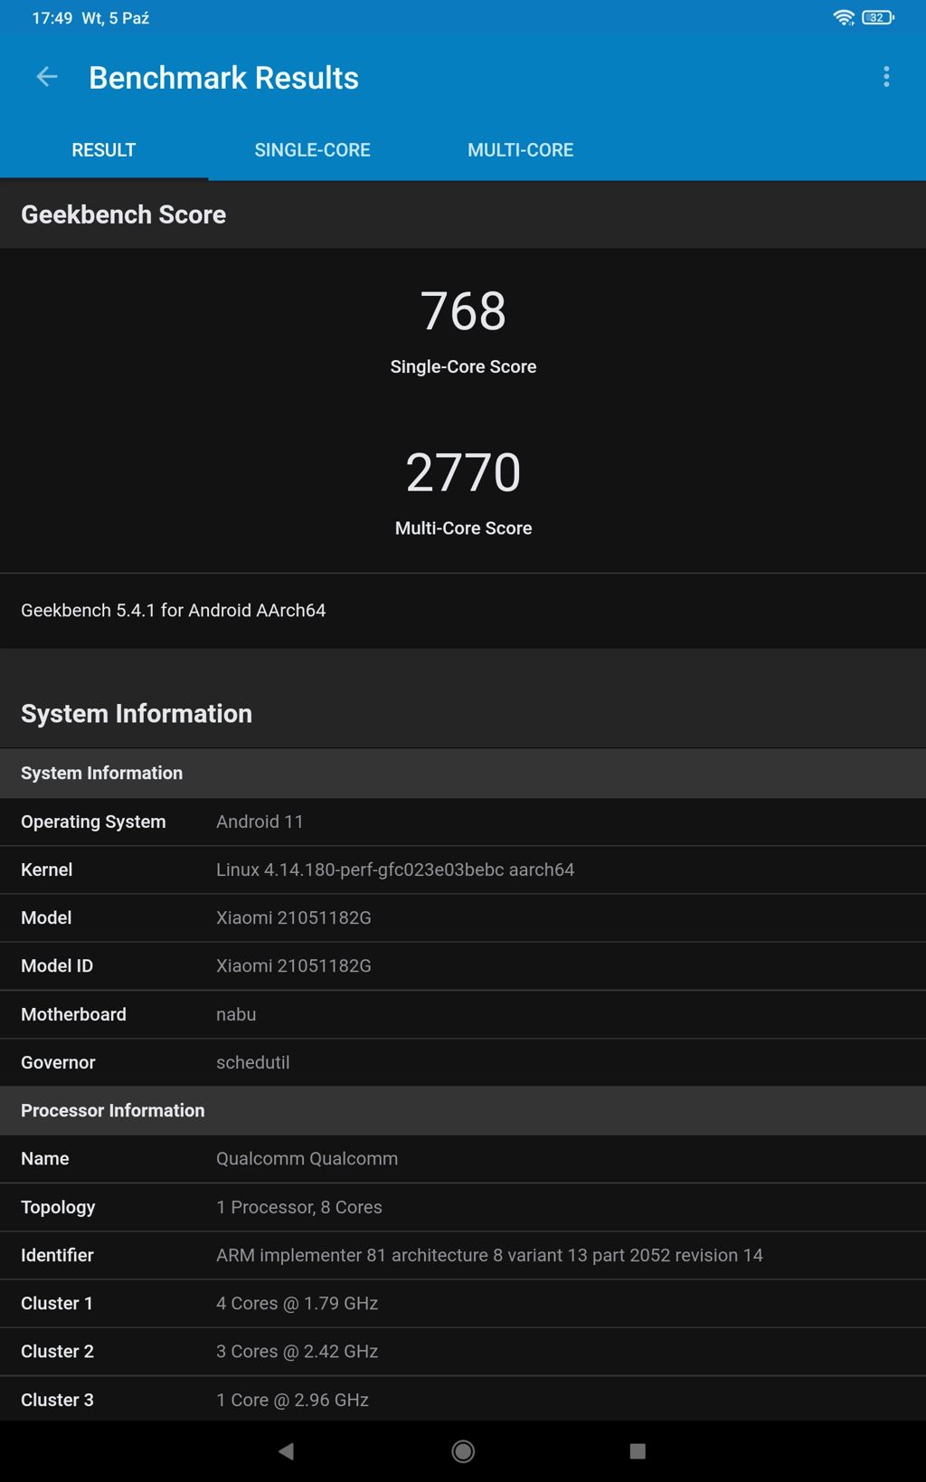Tap the 768 single-core score
926x1482 pixels.
463,311
